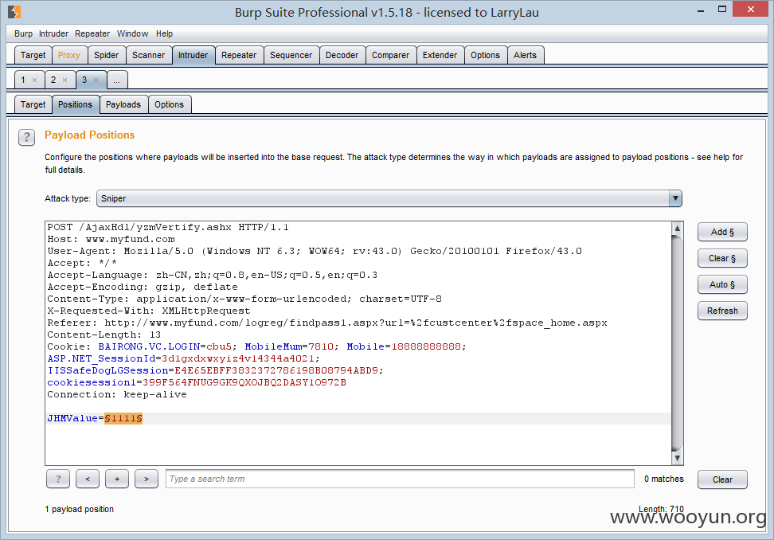Click the Refresh button
This screenshot has width=774, height=540.
coord(722,311)
